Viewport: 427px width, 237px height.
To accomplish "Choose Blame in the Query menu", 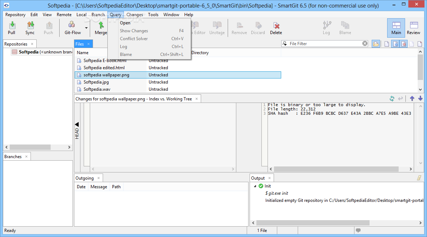I will pyautogui.click(x=149, y=54).
